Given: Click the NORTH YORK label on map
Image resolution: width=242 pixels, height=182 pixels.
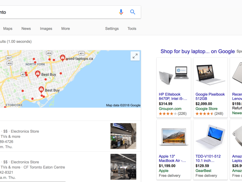Looking at the screenshot, I should 35,64.
